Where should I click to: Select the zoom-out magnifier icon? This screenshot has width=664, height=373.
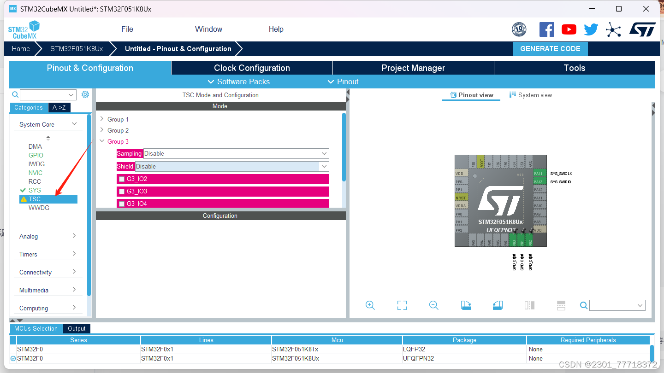tap(433, 305)
